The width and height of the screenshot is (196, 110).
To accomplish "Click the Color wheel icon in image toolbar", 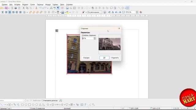I will click(x=141, y=12).
